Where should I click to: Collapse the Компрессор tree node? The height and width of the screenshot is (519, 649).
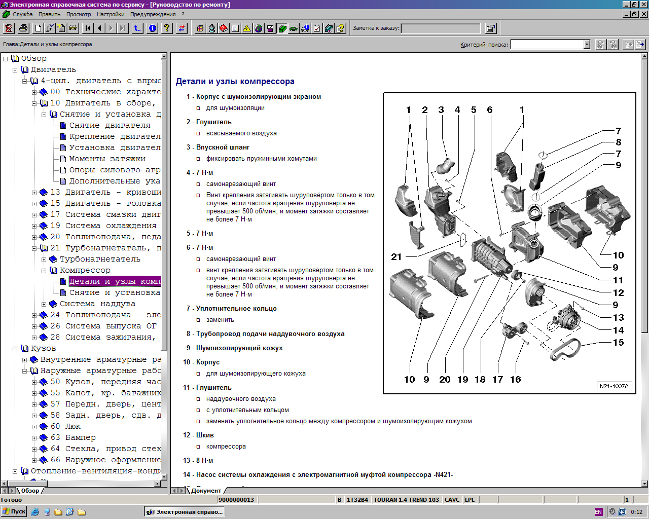44,271
